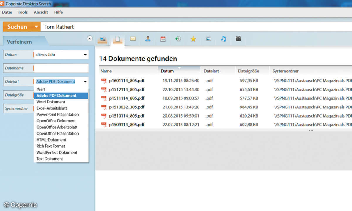Collapse the Dateiart dropdown arrow
Screen dimensions: 352x211
click(85, 82)
